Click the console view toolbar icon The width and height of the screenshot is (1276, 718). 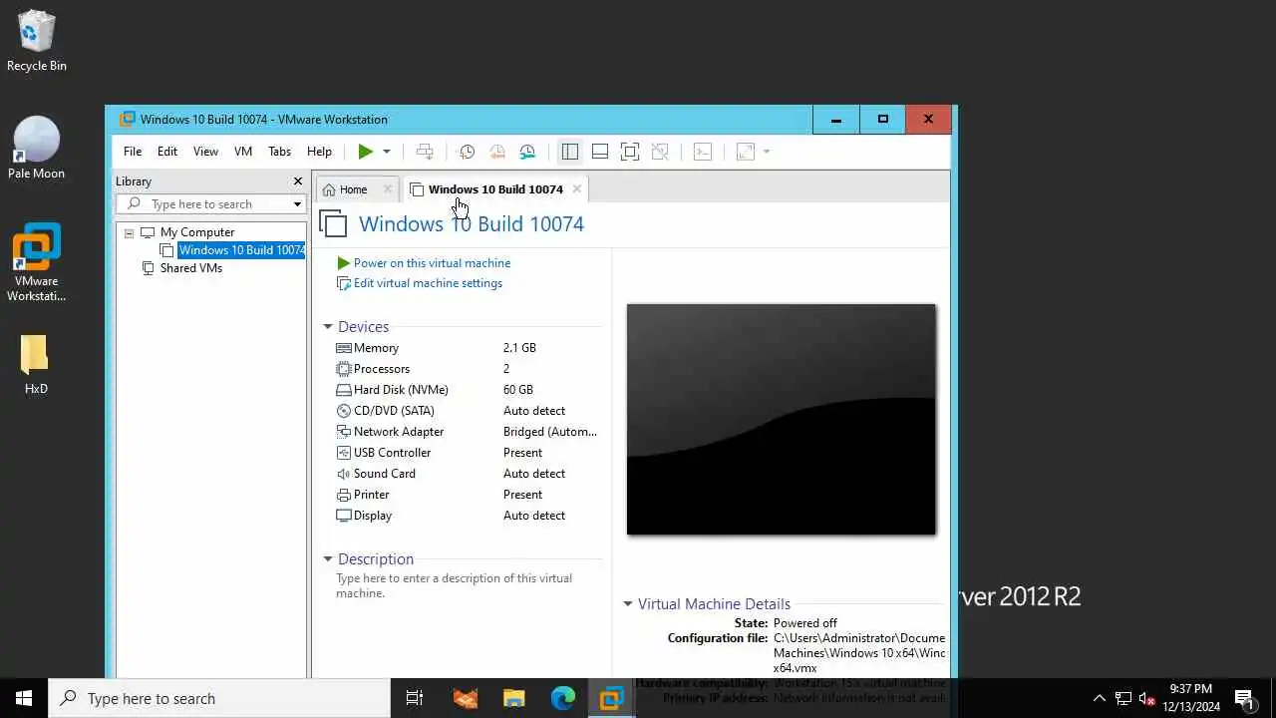pos(703,152)
